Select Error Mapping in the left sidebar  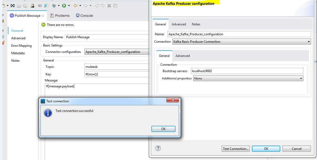coord(21,46)
